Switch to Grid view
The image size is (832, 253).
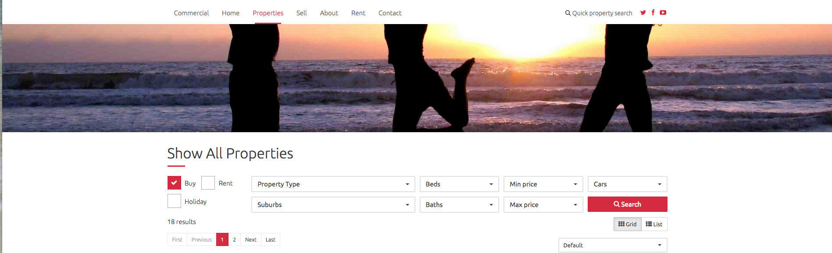pyautogui.click(x=627, y=224)
